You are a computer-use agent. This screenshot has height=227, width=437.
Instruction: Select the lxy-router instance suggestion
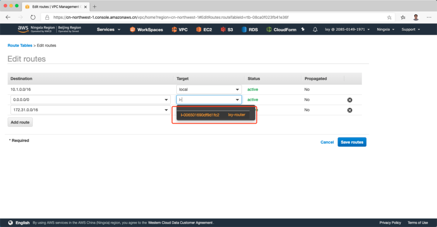(x=213, y=115)
